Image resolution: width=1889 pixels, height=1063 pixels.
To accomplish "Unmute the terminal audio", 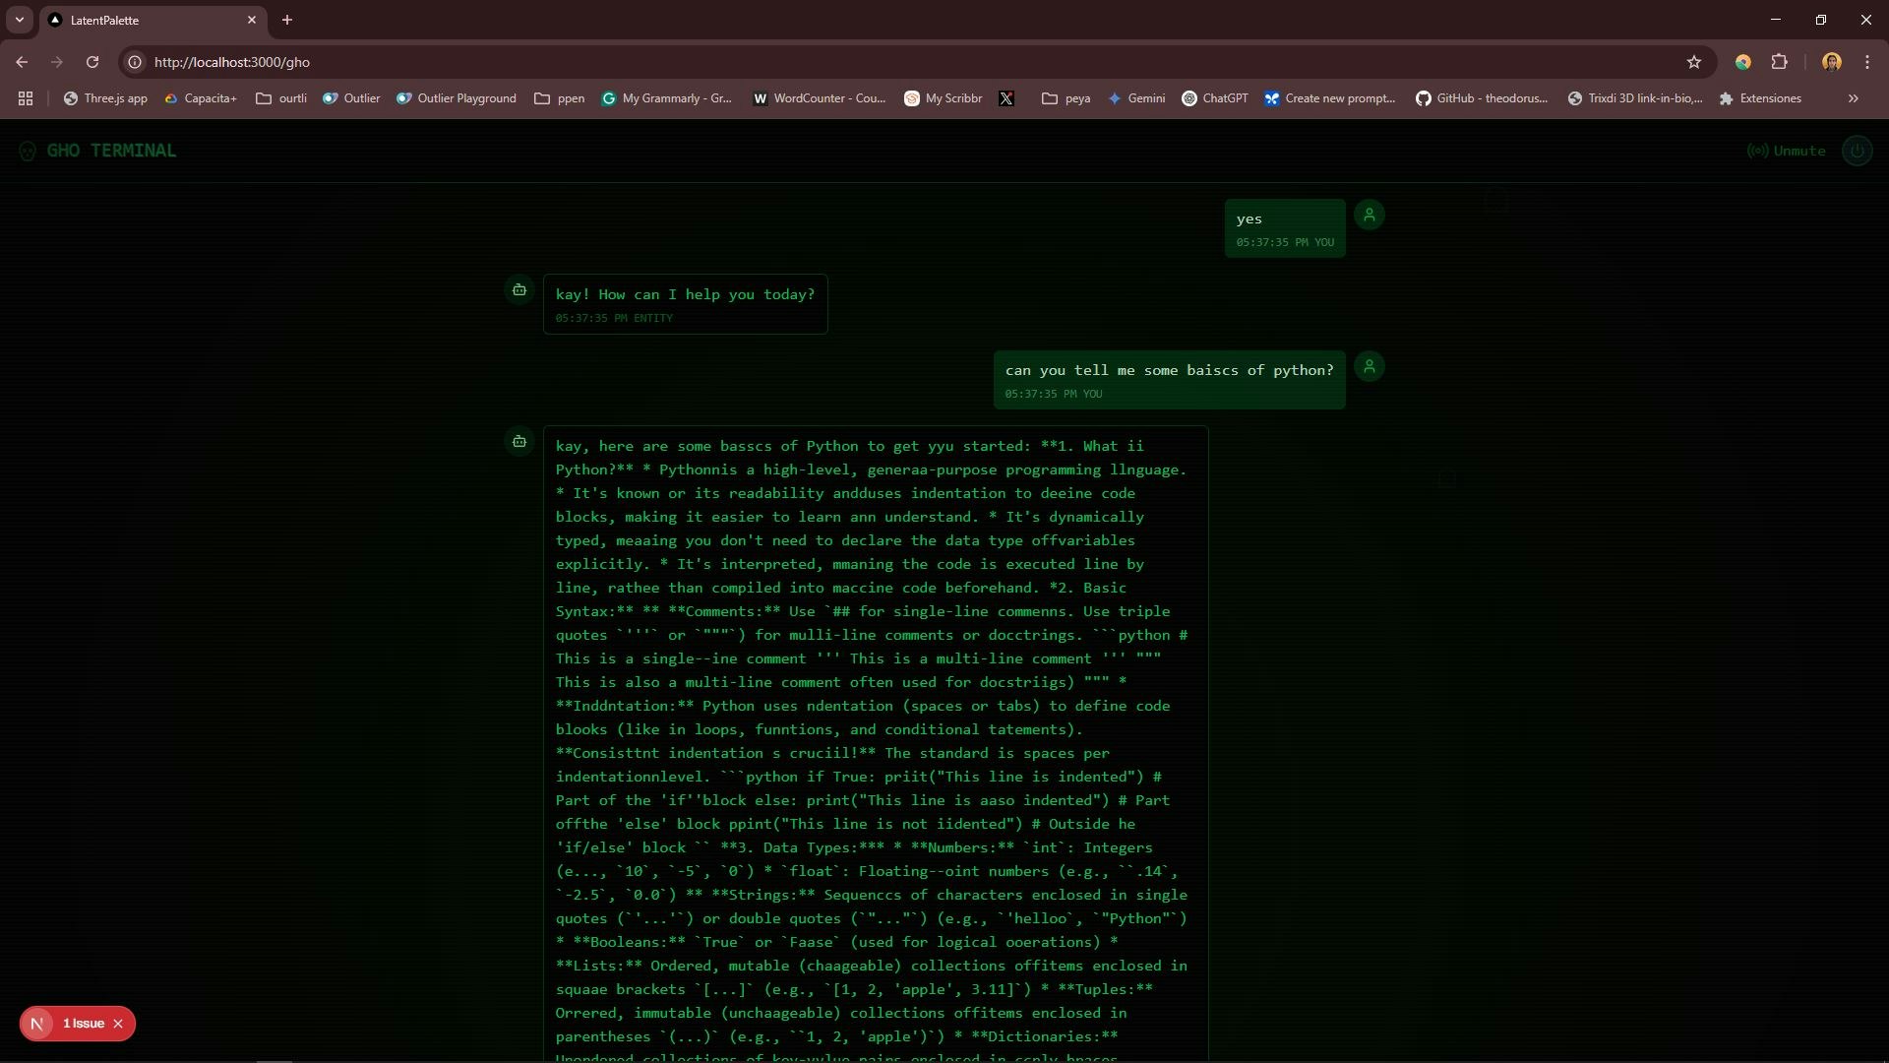I will [1786, 151].
